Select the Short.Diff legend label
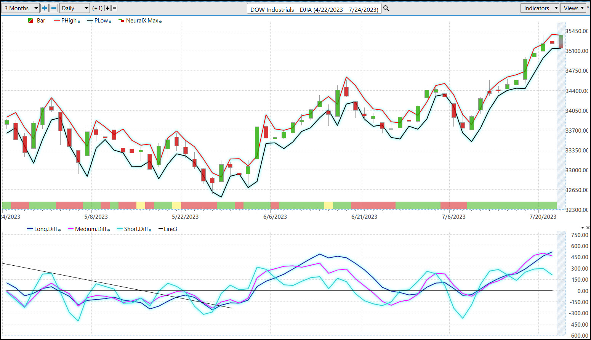Image resolution: width=591 pixels, height=340 pixels. 136,229
